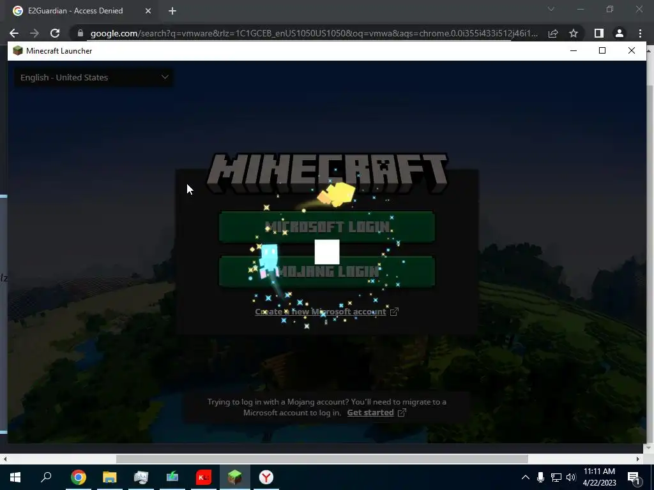The image size is (654, 490).
Task: Click the Minecraft Launcher title bar icon
Action: pos(17,51)
